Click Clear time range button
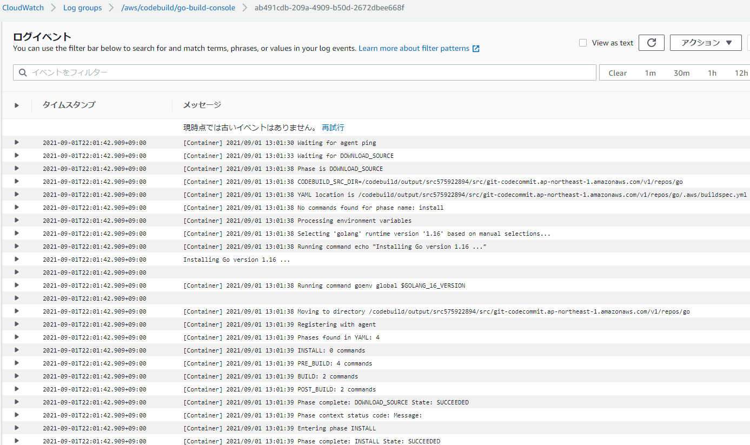The height and width of the screenshot is (445, 750). click(618, 73)
